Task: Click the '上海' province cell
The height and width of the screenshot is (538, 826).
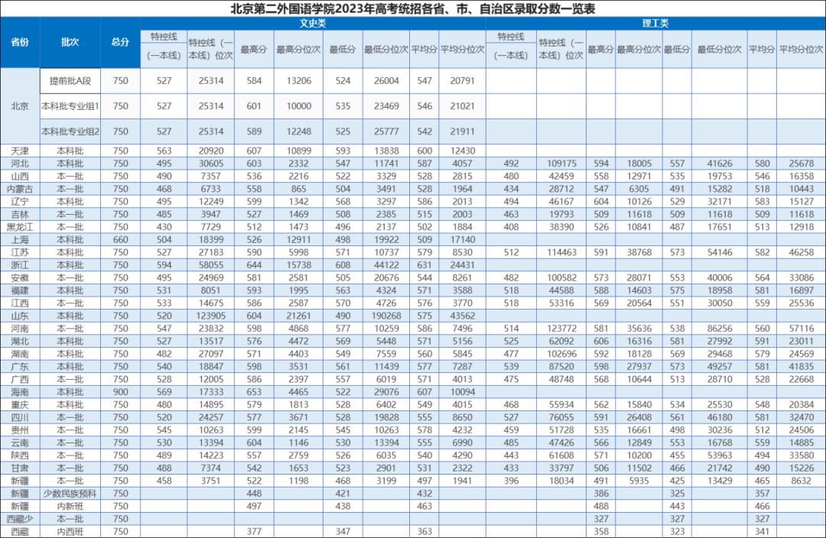Action: tap(20, 239)
